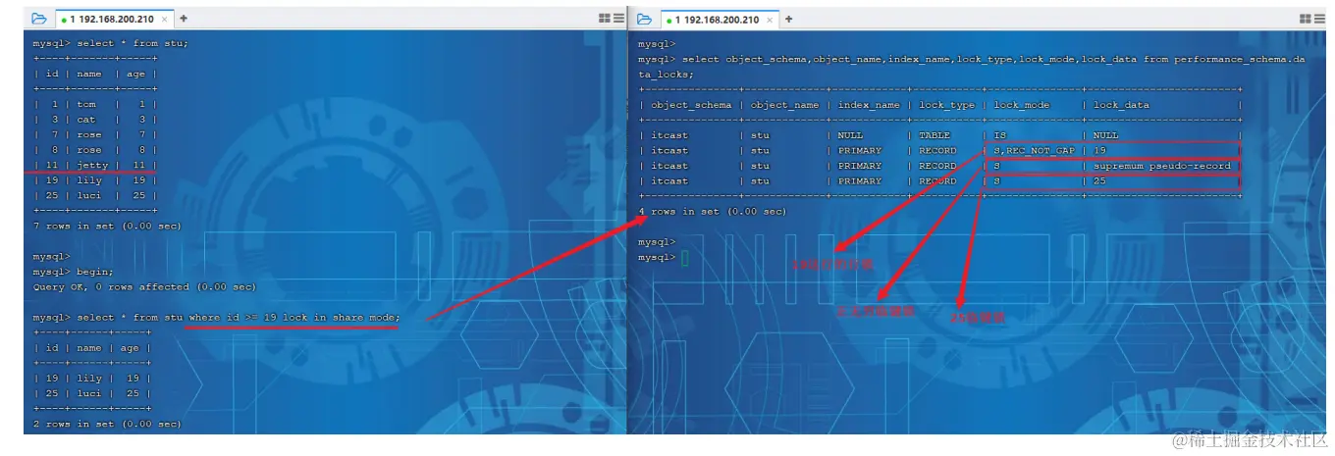
Task: Click the green cursor at the last mysql prompt
Action: (x=685, y=258)
